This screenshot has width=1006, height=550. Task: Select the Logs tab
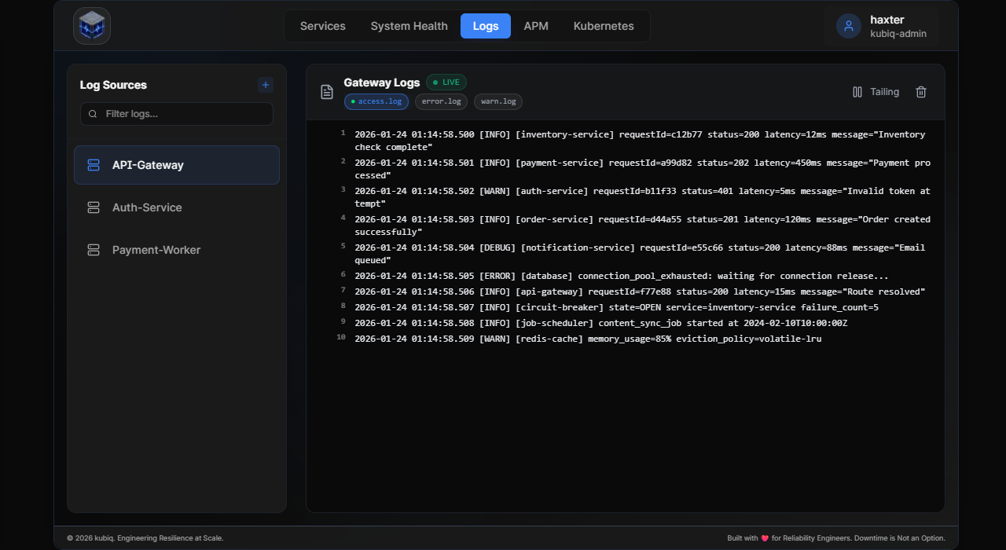(x=486, y=26)
